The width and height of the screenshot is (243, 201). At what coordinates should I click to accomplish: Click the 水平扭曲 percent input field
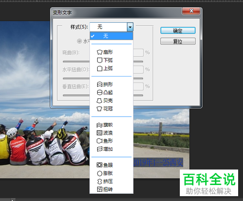tap(138, 70)
